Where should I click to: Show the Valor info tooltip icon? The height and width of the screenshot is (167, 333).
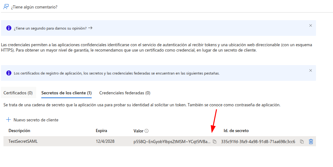pyautogui.click(x=146, y=131)
